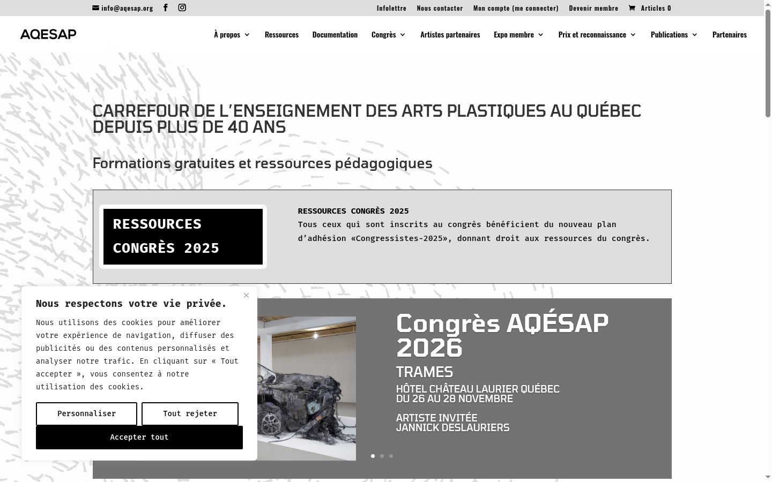Click the Congrès AQÉSAP 2026 slide heading
Image resolution: width=772 pixels, height=482 pixels.
tap(502, 335)
